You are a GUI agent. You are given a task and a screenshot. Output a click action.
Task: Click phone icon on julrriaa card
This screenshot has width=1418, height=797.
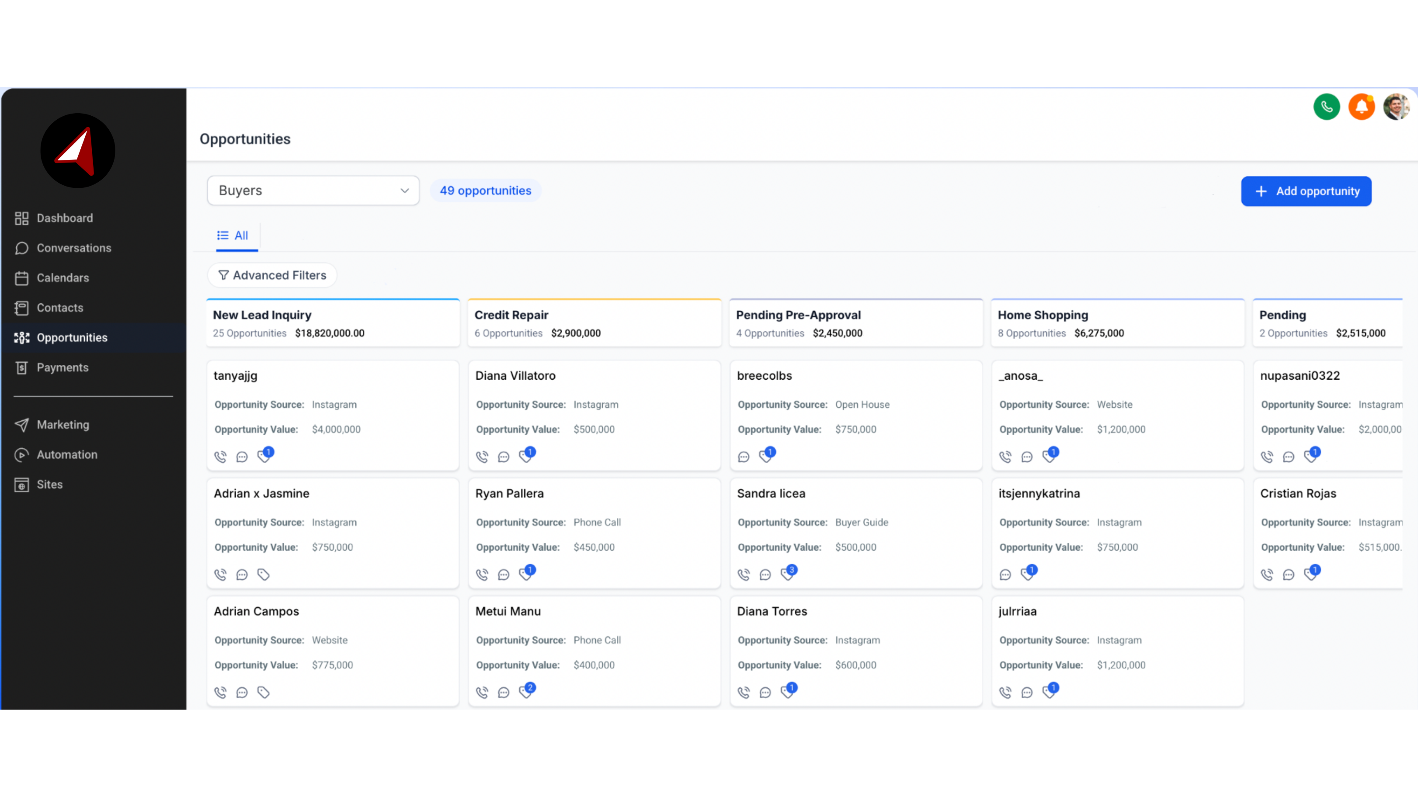[x=1005, y=693]
